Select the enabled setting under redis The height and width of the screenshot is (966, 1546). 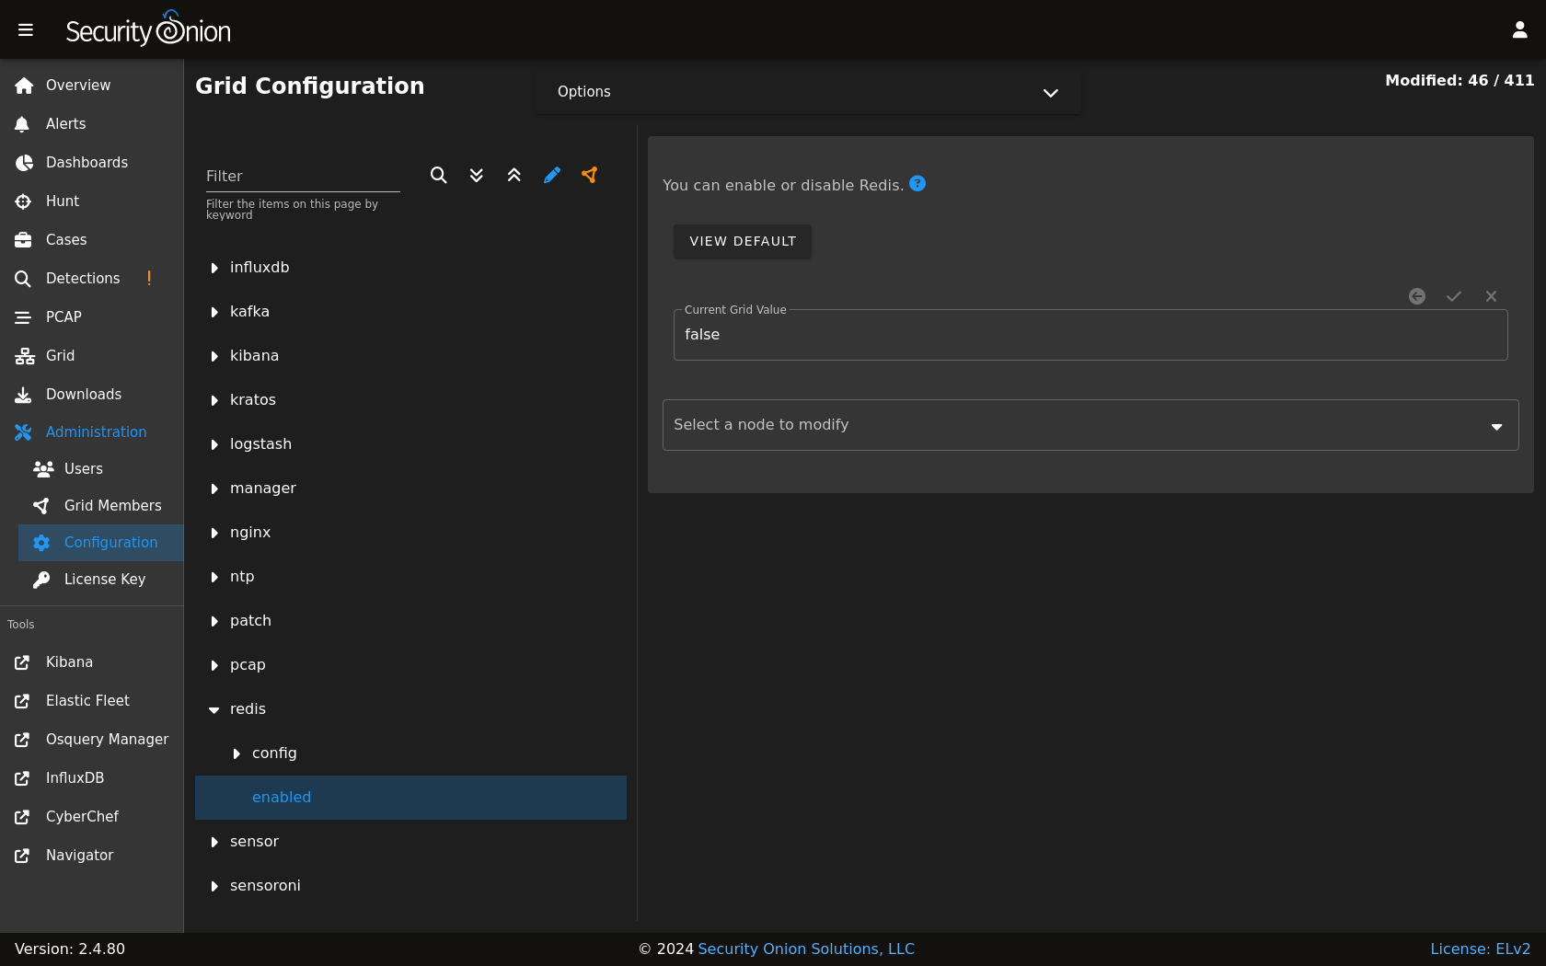pos(410,798)
